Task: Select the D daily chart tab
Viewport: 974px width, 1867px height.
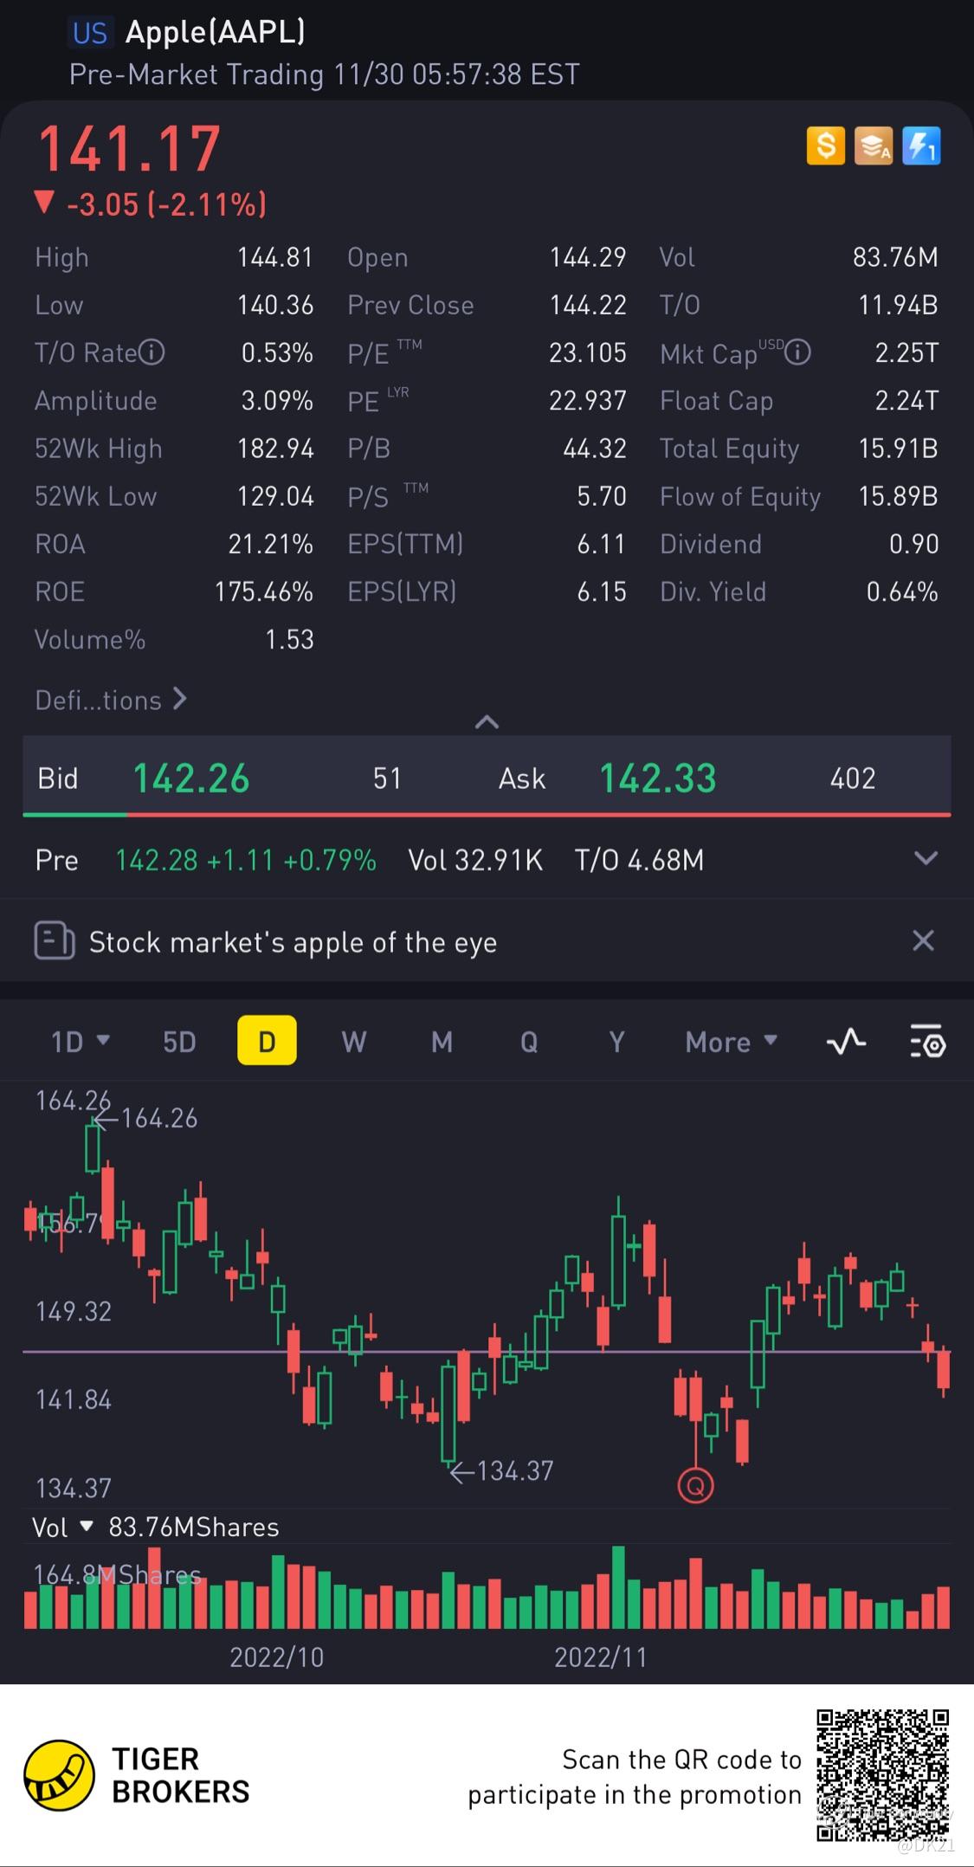Action: pos(267,1040)
